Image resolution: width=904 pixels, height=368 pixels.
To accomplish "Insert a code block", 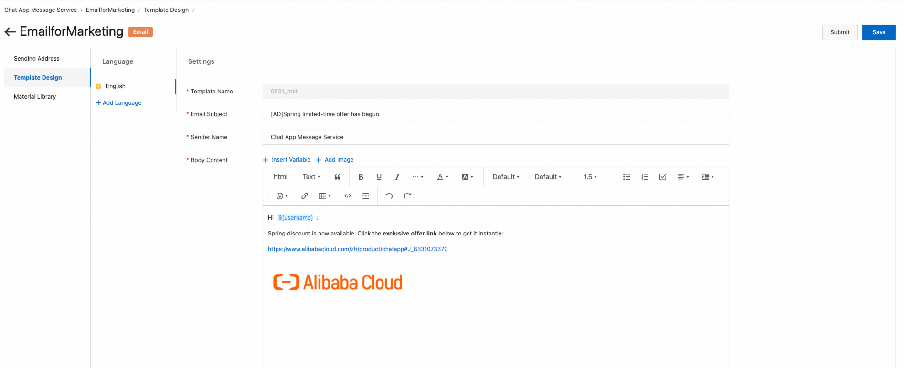I will (x=348, y=196).
